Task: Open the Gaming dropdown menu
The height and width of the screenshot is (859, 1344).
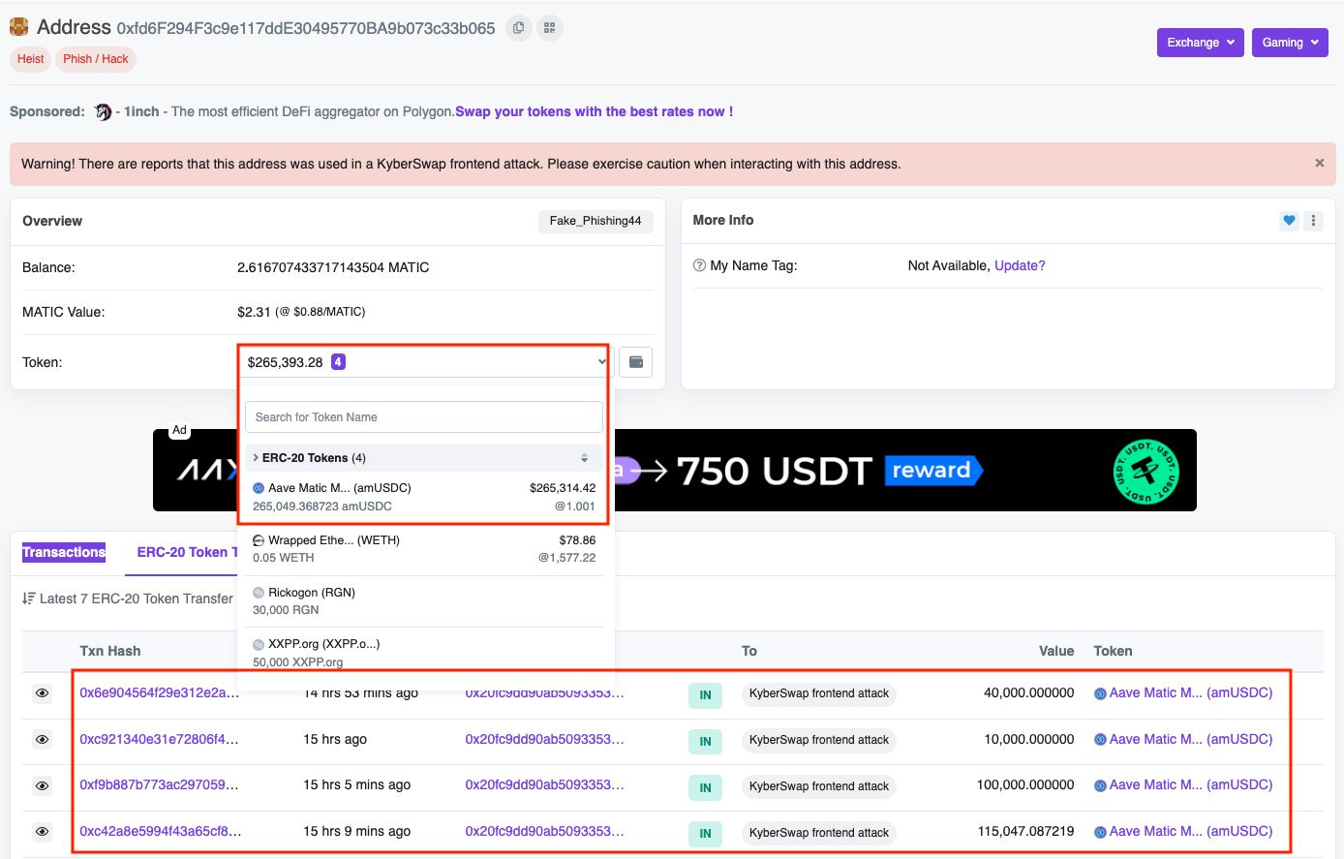Action: (1290, 43)
